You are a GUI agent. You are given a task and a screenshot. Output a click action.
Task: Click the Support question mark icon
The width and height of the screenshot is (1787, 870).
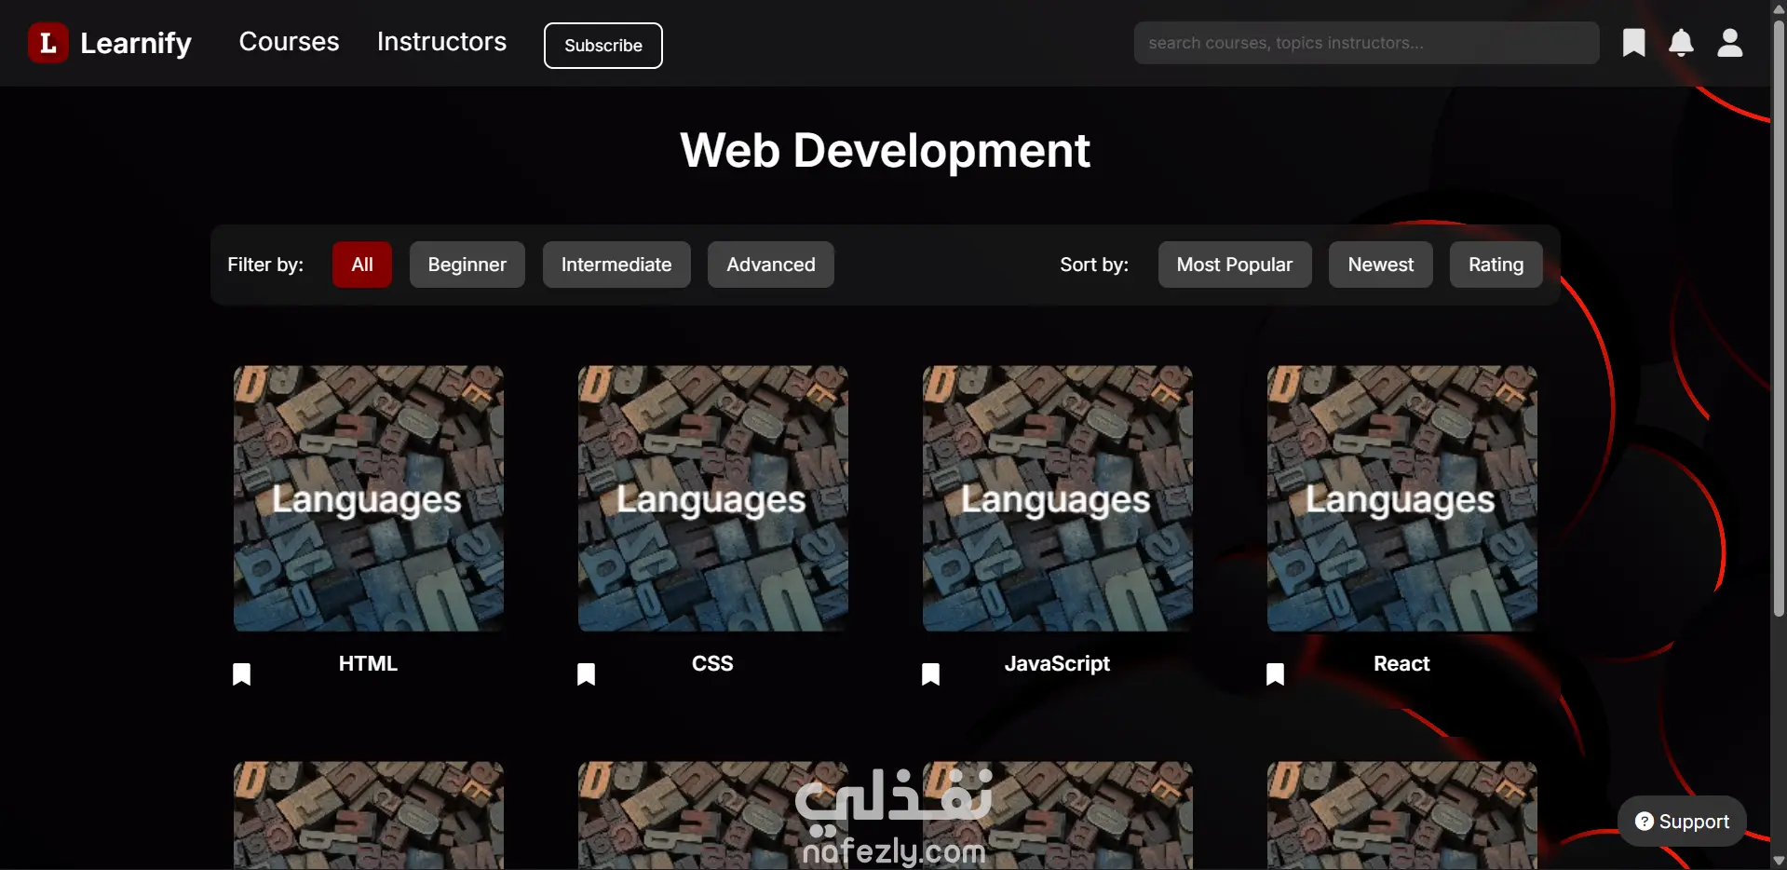pos(1645,822)
